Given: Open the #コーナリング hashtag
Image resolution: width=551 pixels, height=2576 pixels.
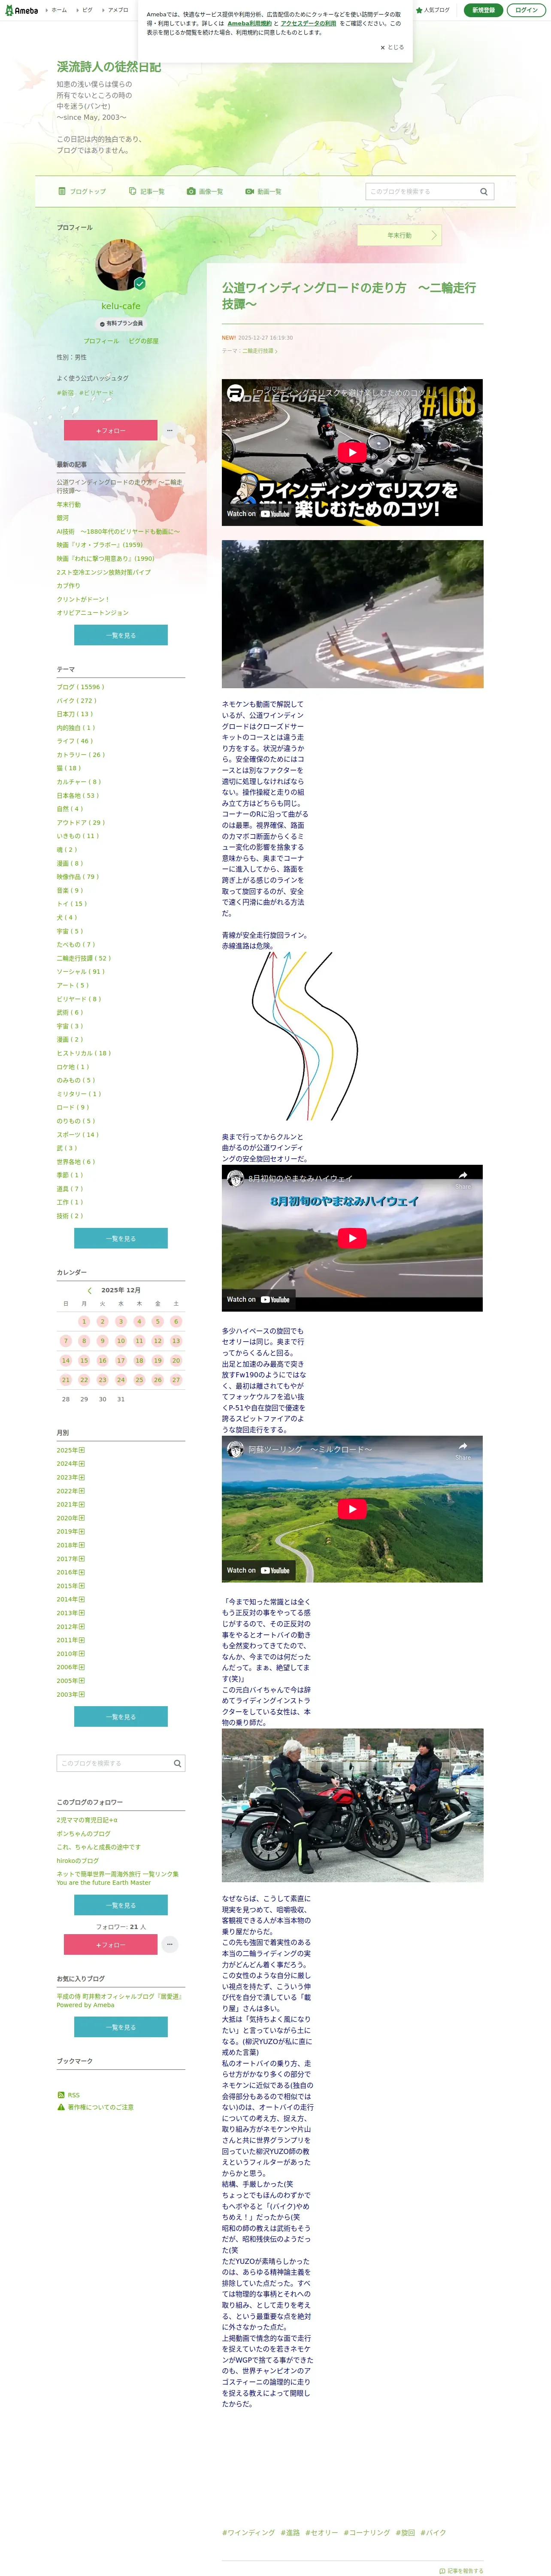Looking at the screenshot, I should click(x=367, y=2532).
